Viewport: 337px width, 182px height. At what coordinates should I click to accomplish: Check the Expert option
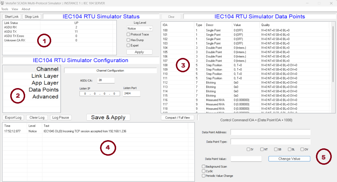point(128,45)
